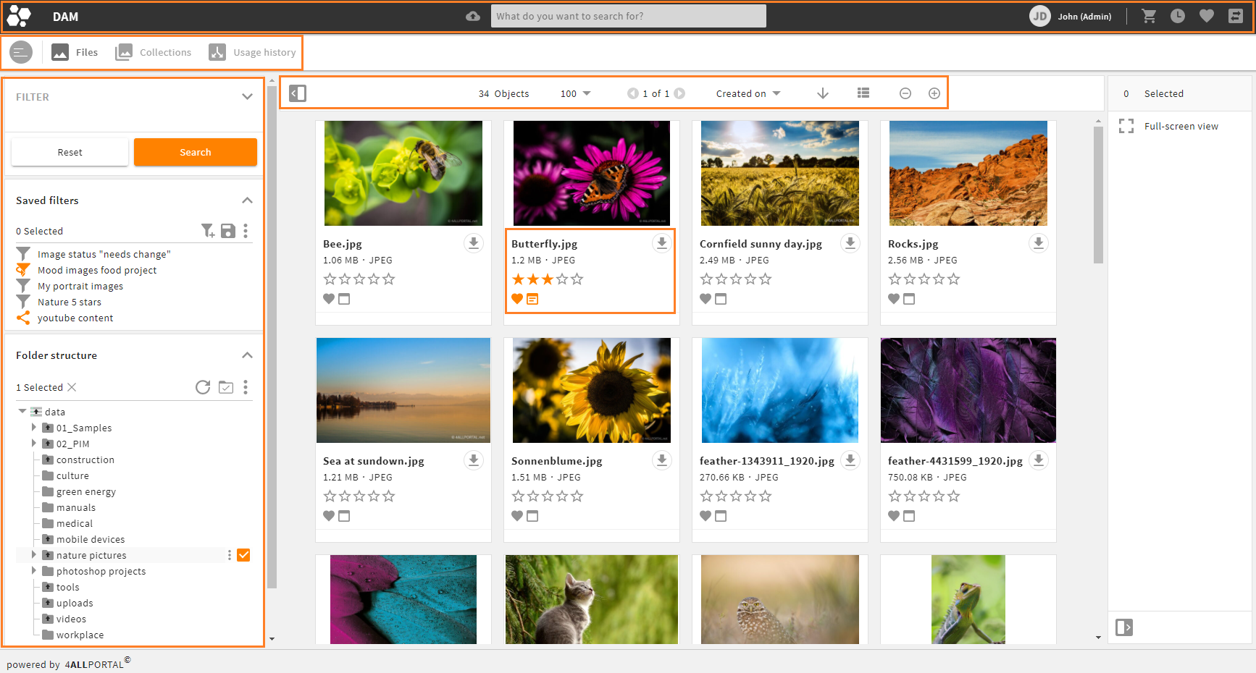Download Sea at sundown.jpg
The width and height of the screenshot is (1256, 673).
[474, 460]
